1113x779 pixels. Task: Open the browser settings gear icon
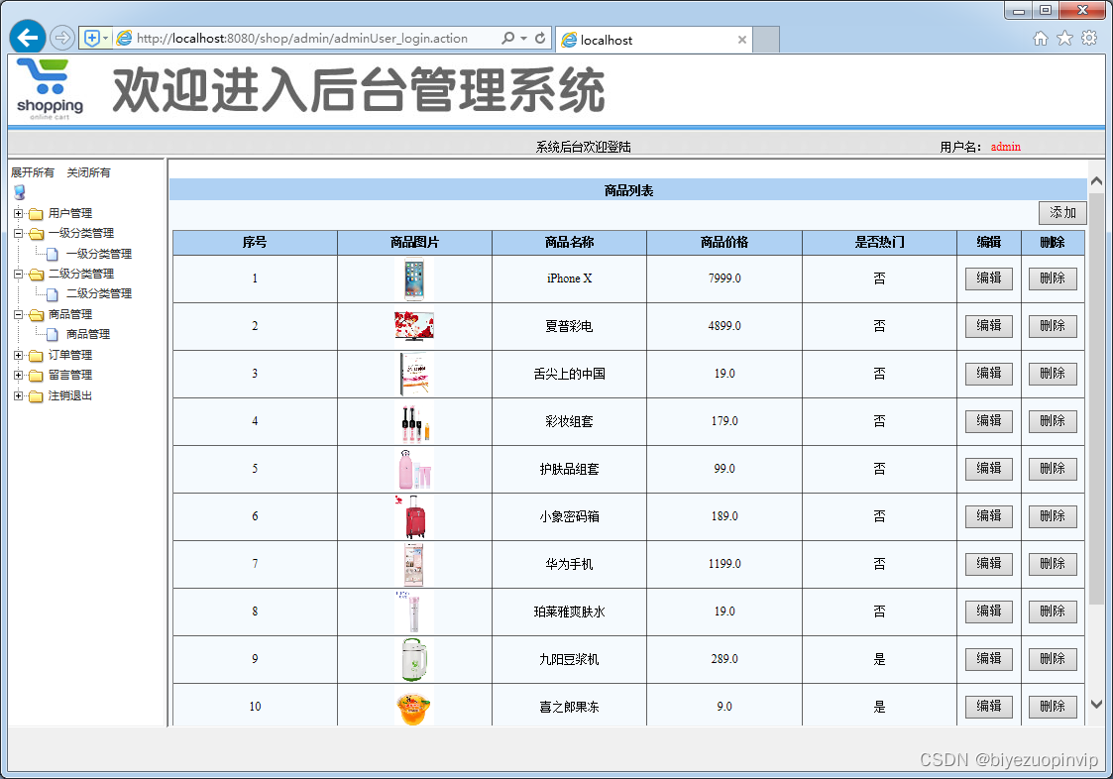[x=1089, y=39]
